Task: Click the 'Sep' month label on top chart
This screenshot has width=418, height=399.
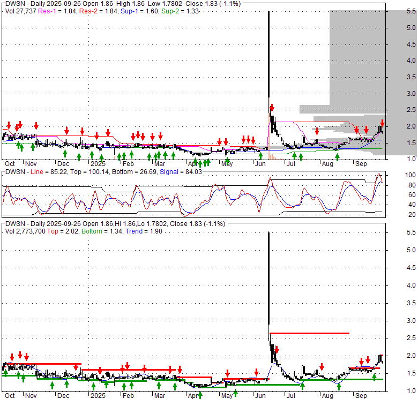Action: pyautogui.click(x=361, y=164)
